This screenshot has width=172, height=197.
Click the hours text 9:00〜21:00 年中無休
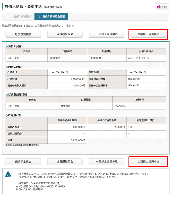tap(30, 190)
